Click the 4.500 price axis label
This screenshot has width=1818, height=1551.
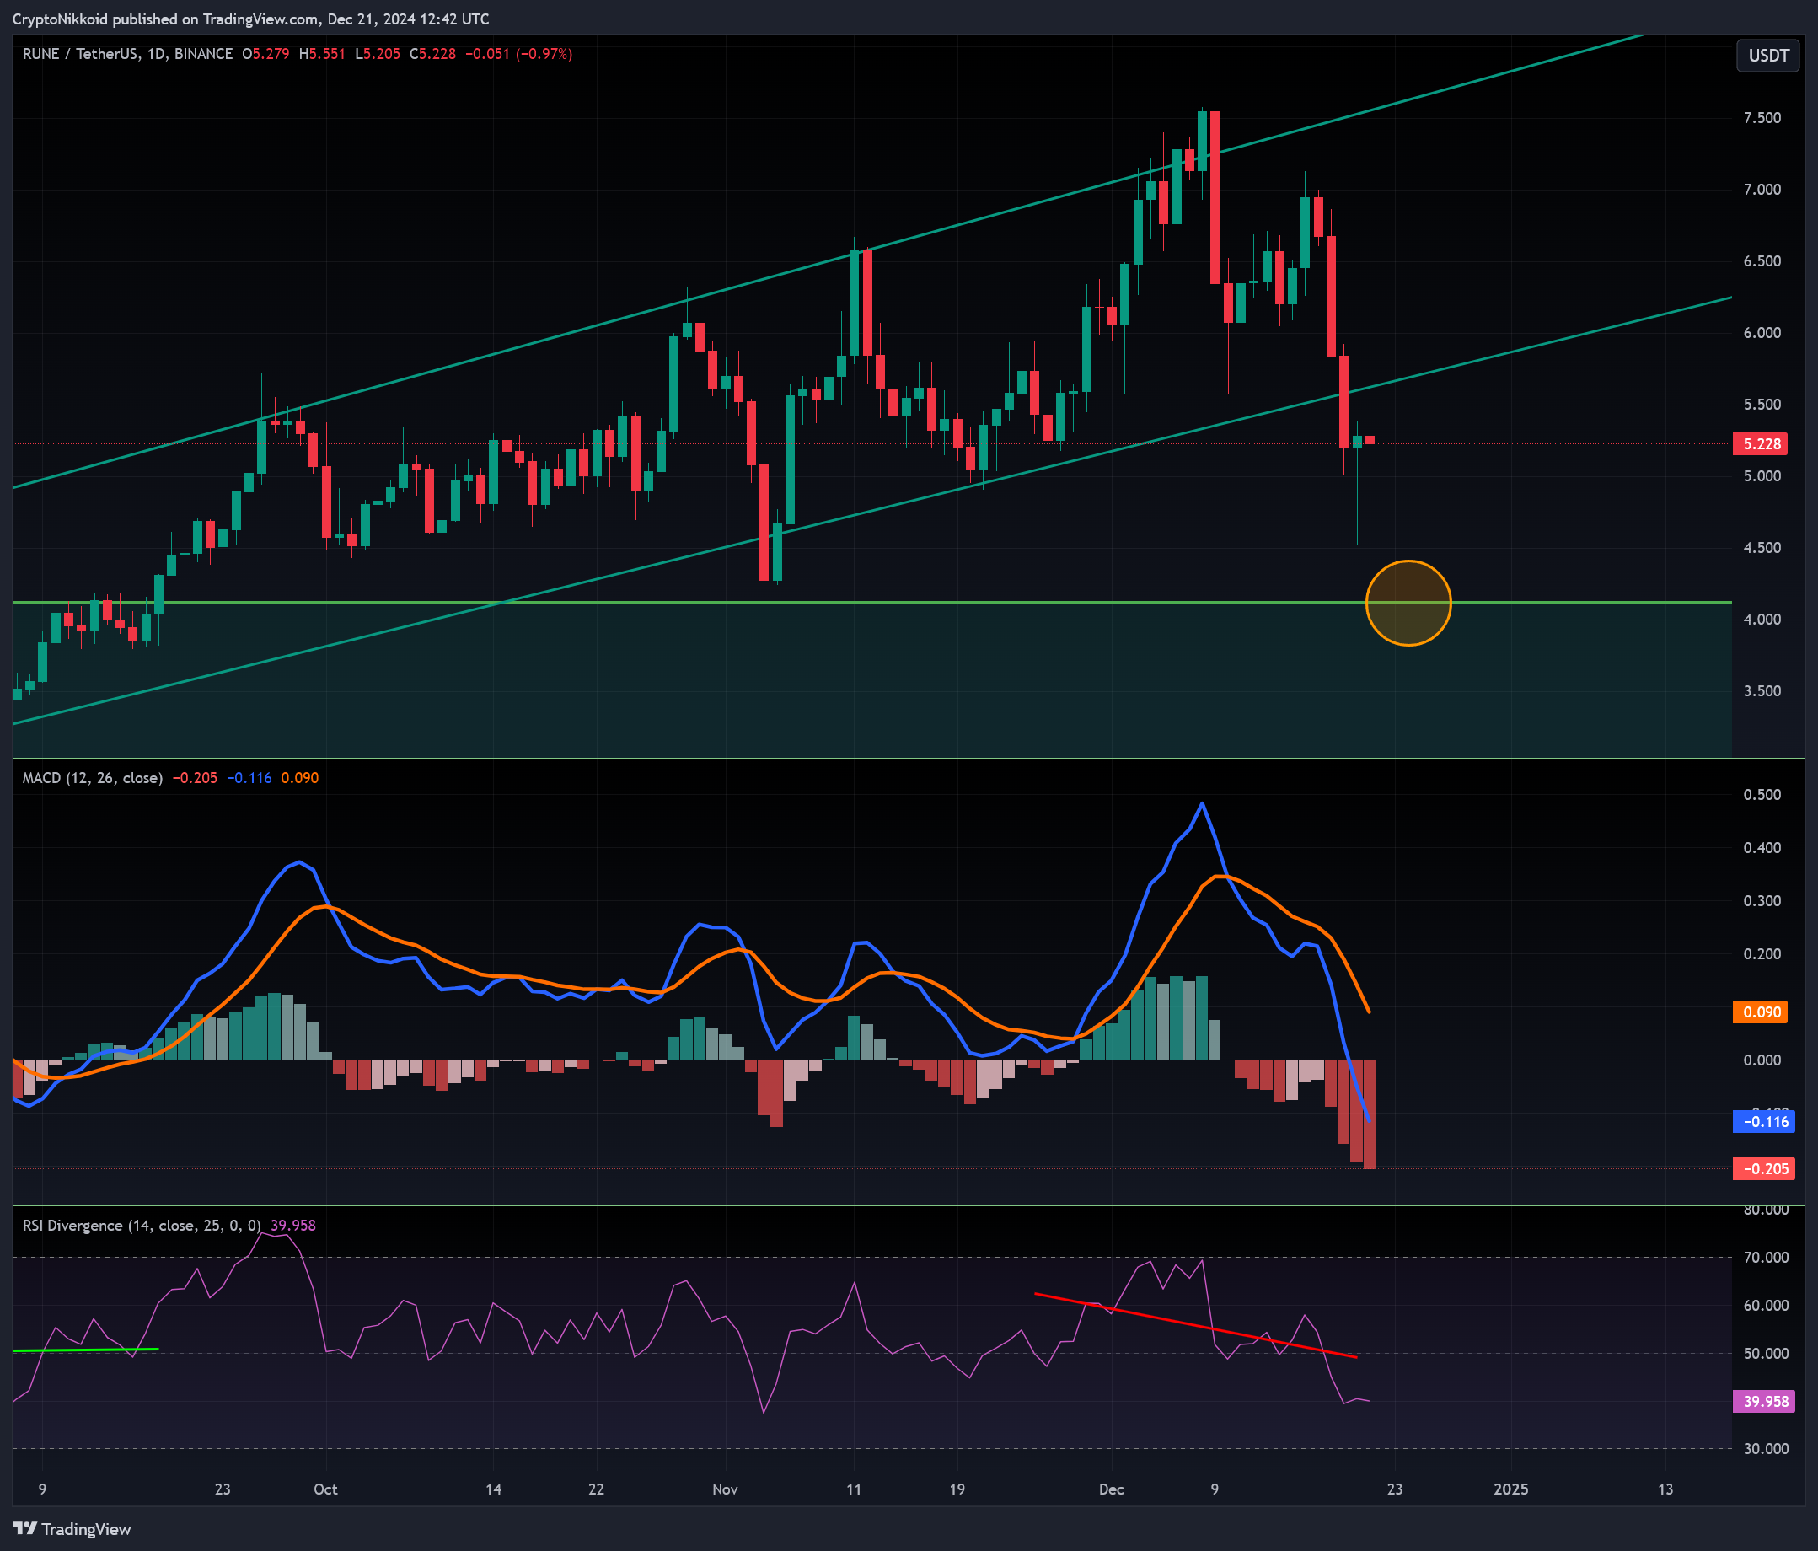1762,548
